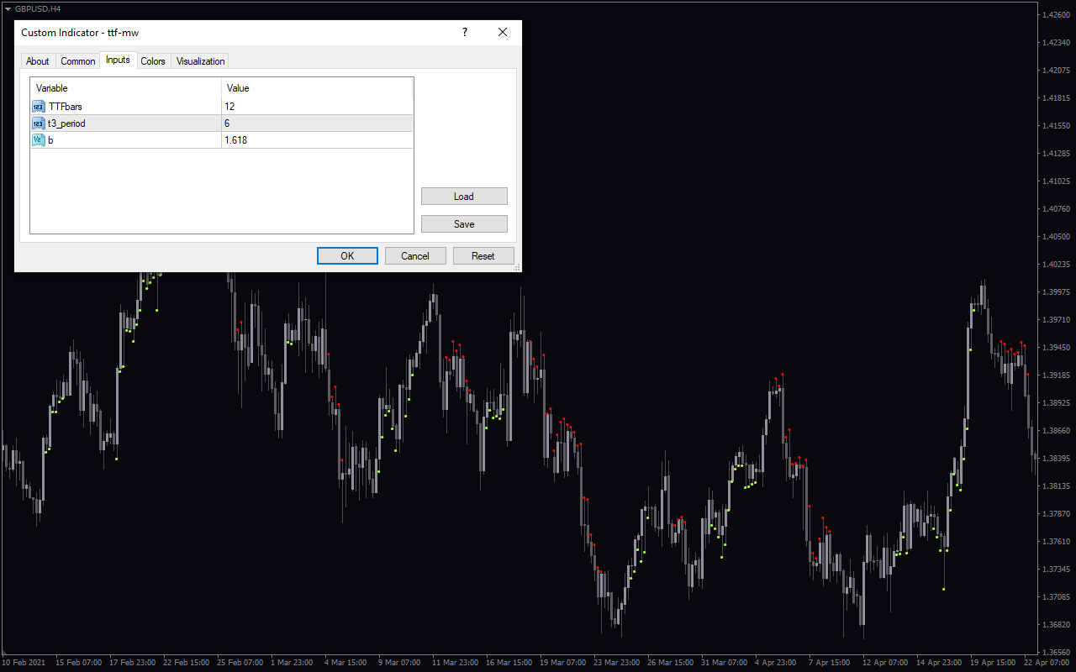
Task: Click the 19 Apr 15:00 date label
Action: 993,662
